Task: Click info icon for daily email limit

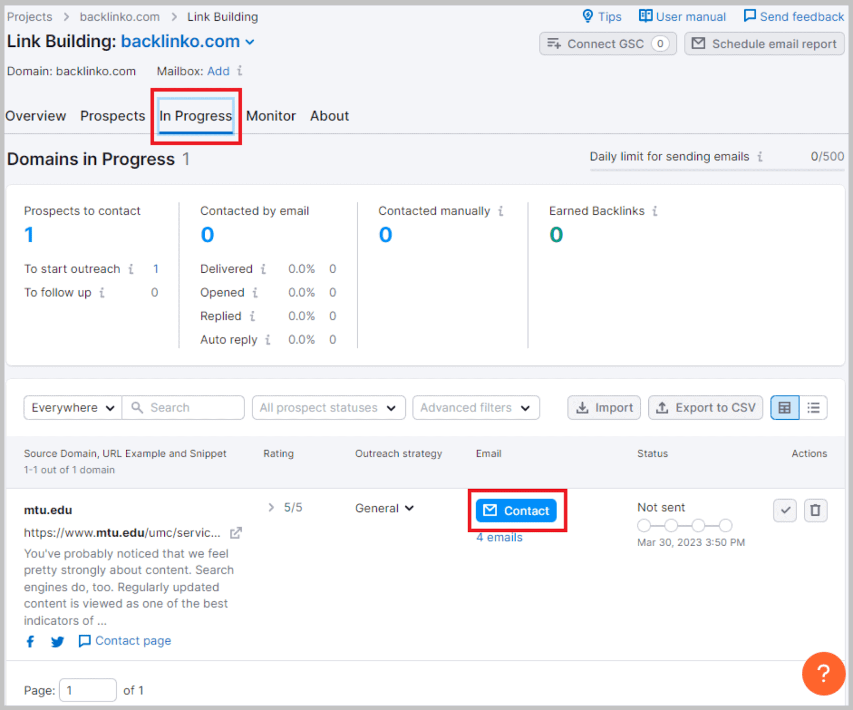Action: pos(760,157)
